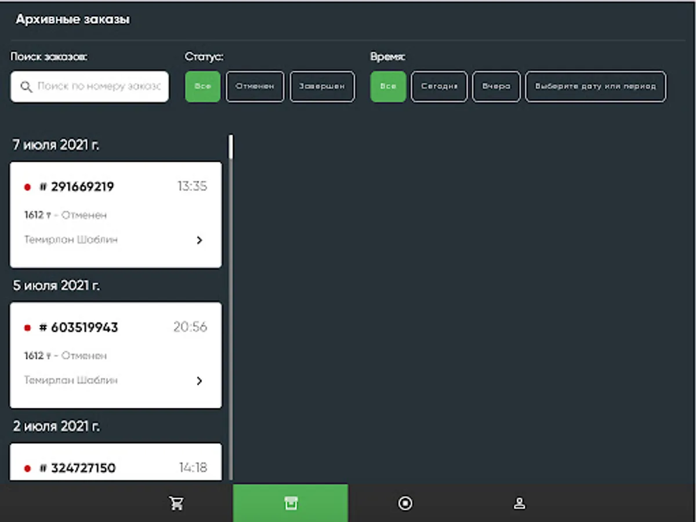Click the "5 июля 2021 г." date header
The width and height of the screenshot is (696, 522).
click(56, 285)
